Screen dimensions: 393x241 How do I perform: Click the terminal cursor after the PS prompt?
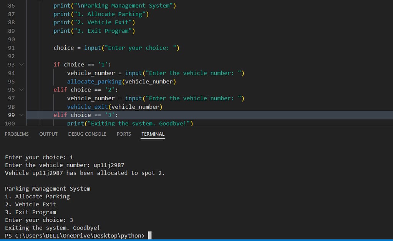click(x=149, y=235)
